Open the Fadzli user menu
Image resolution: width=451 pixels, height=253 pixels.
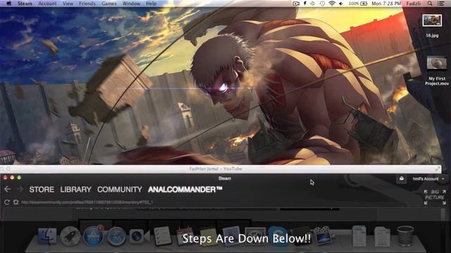point(414,4)
